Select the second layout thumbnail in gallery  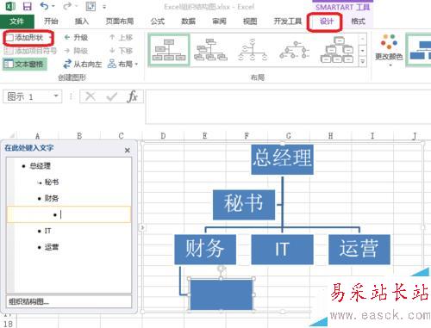[210, 50]
